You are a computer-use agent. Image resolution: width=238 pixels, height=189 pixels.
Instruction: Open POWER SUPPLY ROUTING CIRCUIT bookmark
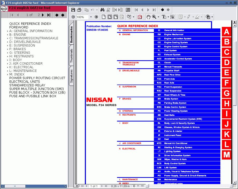click(37, 78)
